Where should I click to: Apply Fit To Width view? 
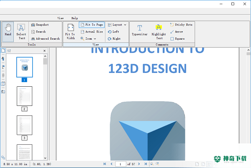click(x=70, y=32)
